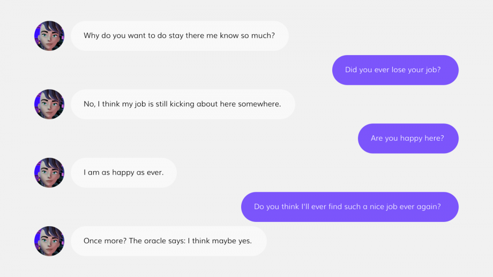
Task: Select the "I am as happy as ever." reply bubble
Action: [x=124, y=173]
